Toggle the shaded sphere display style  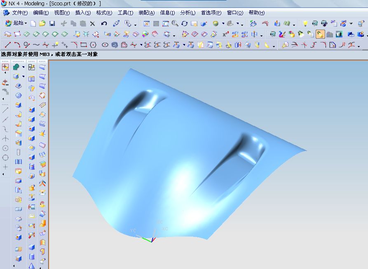click(216, 23)
